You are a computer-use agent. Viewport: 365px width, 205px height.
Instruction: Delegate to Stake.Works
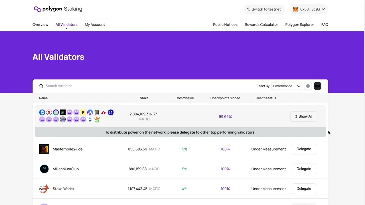[304, 188]
